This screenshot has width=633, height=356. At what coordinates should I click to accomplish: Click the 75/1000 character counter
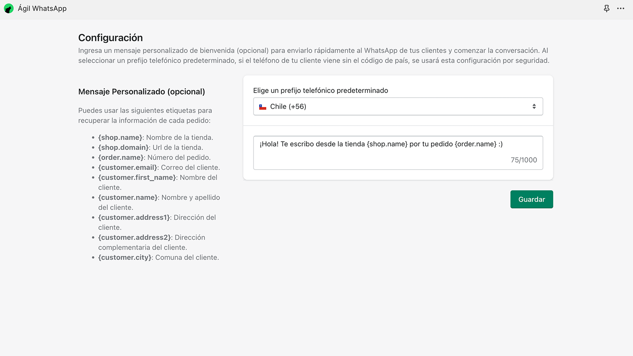click(x=523, y=160)
